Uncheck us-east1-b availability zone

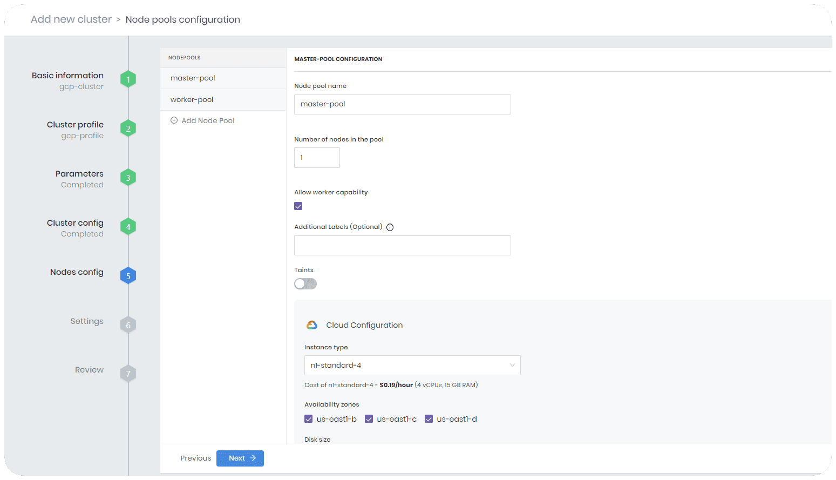pos(309,419)
